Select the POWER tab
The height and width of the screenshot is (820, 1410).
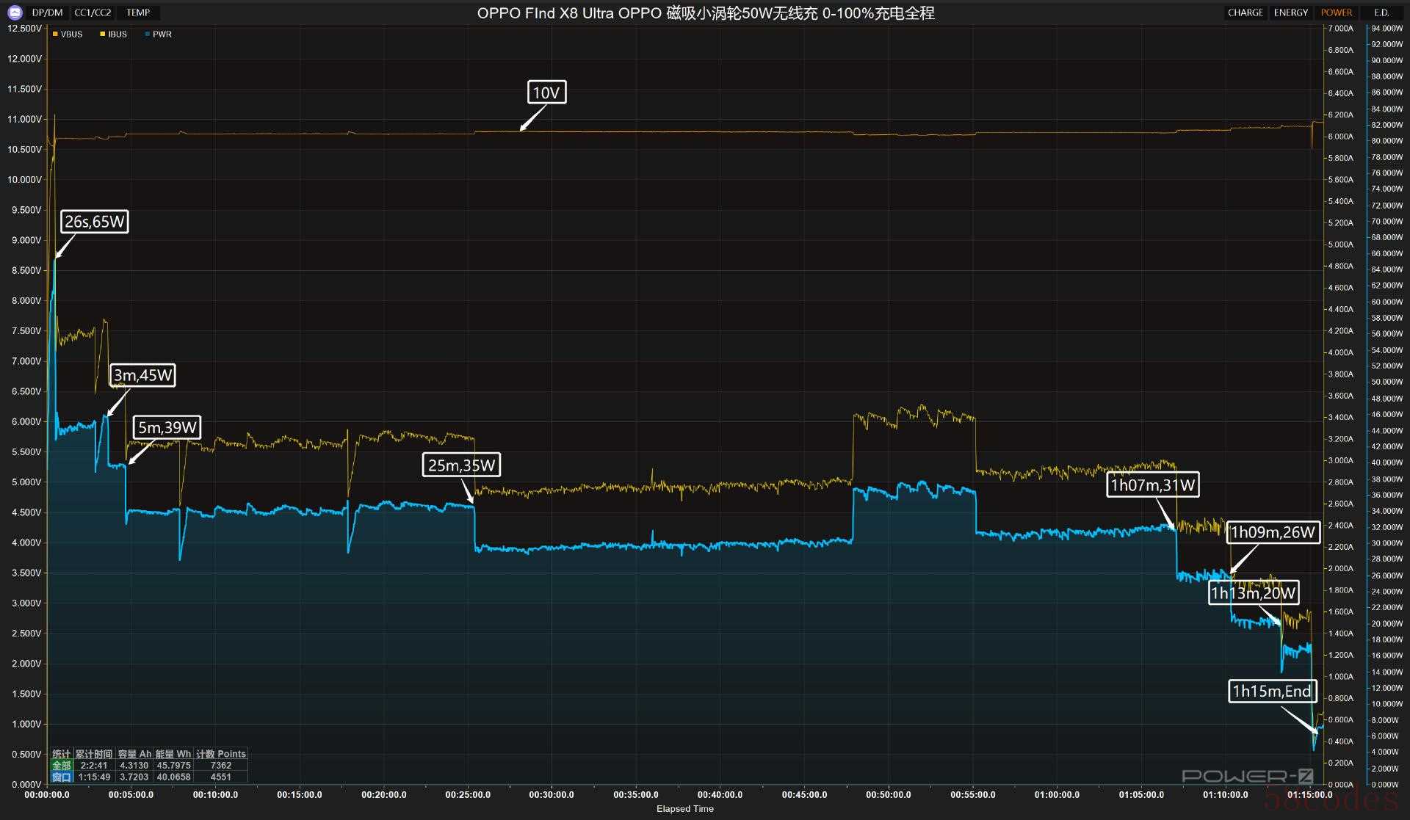pos(1336,12)
